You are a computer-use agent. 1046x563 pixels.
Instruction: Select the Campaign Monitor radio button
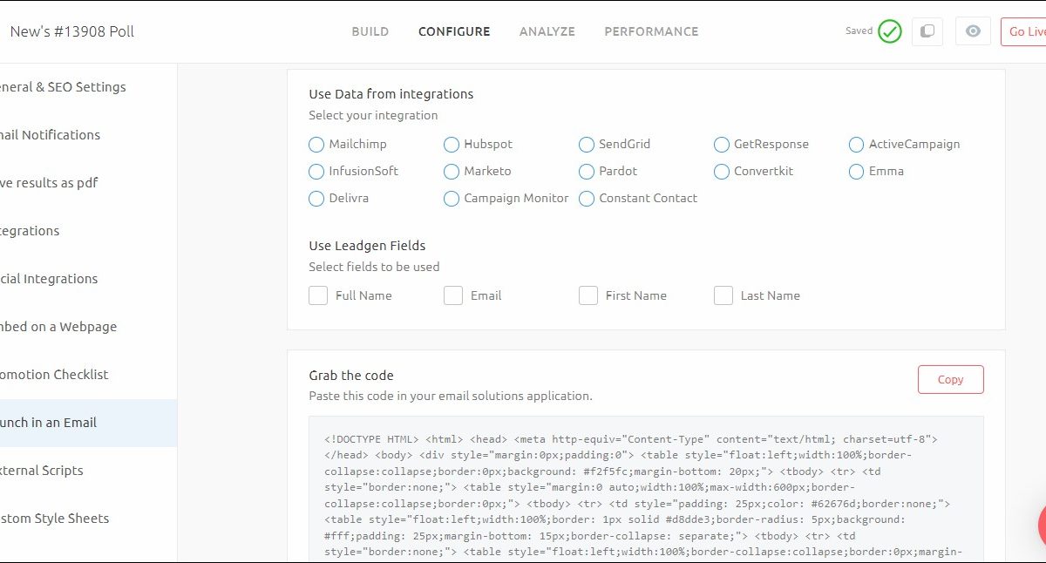(x=452, y=199)
